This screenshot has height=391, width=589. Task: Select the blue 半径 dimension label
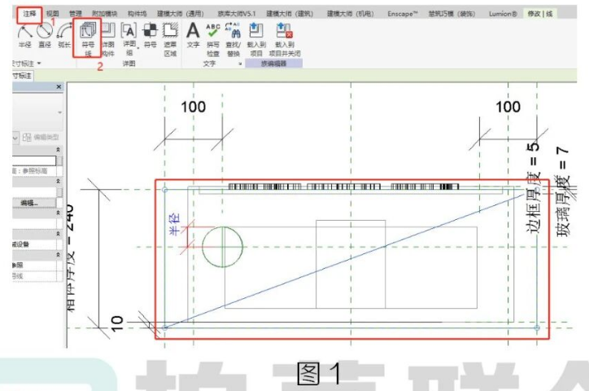coord(175,225)
